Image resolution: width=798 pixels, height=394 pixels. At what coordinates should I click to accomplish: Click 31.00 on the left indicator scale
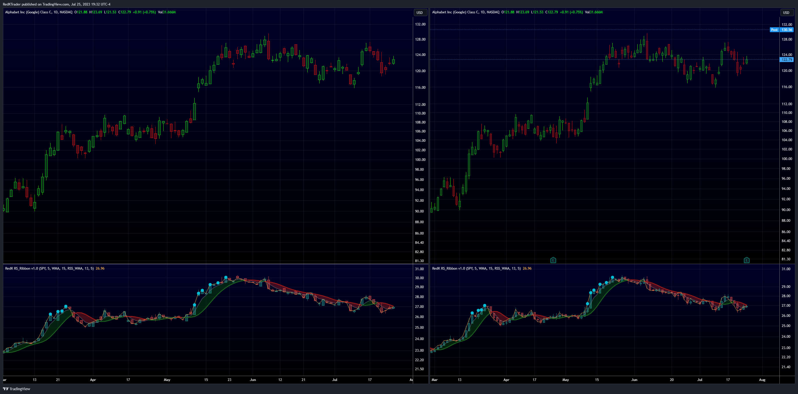click(x=419, y=269)
